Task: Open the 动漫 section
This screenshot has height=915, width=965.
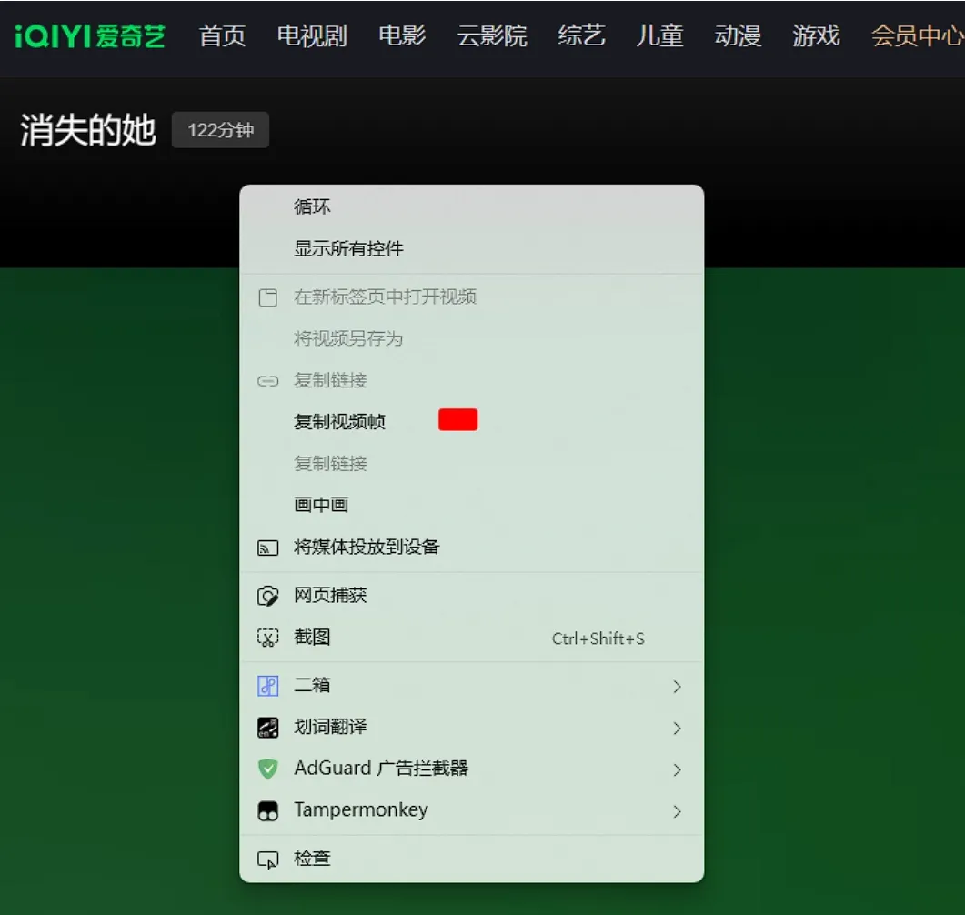Action: click(738, 36)
